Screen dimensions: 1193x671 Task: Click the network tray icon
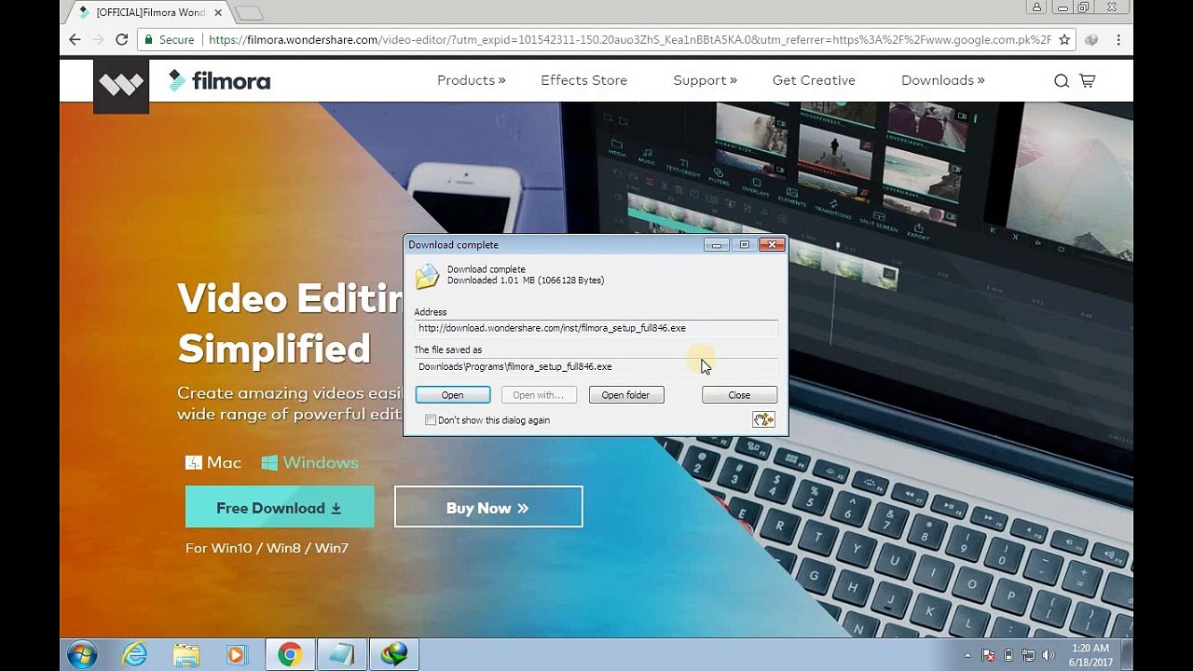click(x=1028, y=655)
